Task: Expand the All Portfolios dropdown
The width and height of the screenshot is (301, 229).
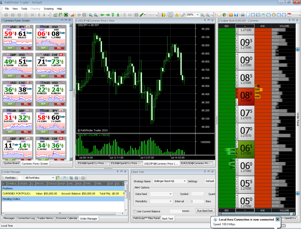Action: click(x=53, y=178)
